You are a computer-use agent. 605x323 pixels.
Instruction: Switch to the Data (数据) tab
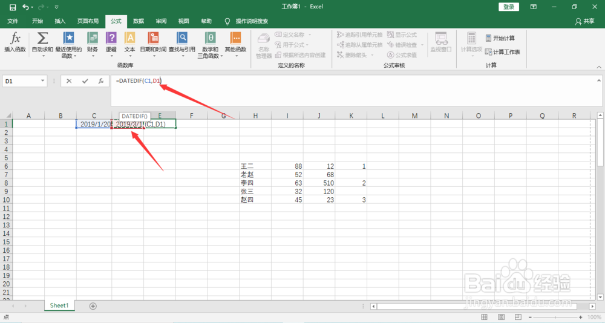click(x=139, y=21)
